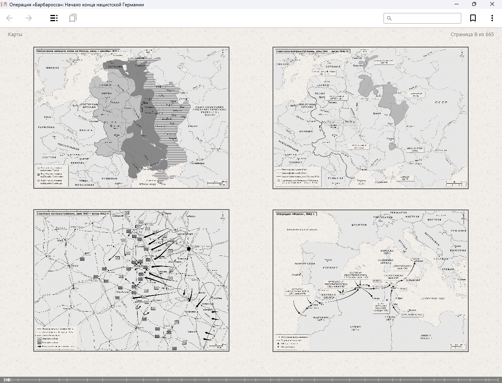The height and width of the screenshot is (383, 502).
Task: Click the magnifier icon in the search box
Action: coord(389,18)
